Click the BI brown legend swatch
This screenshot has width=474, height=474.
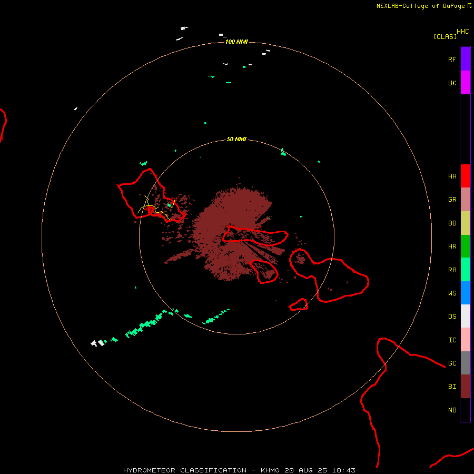[465, 387]
